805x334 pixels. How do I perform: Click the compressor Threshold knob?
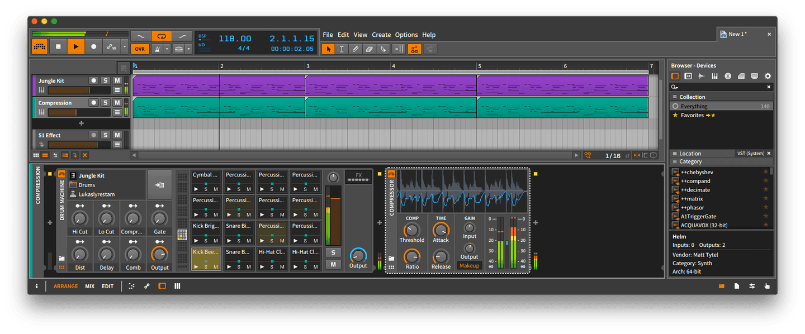(411, 230)
